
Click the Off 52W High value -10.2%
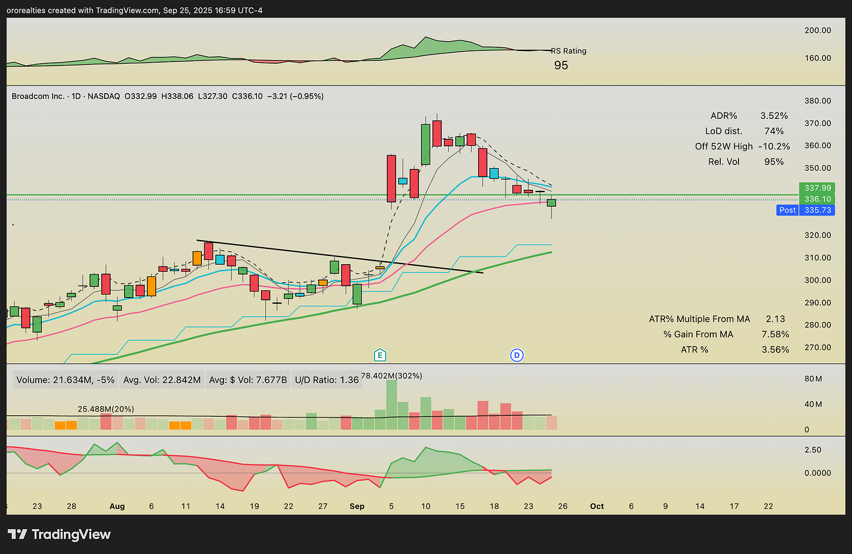click(774, 146)
